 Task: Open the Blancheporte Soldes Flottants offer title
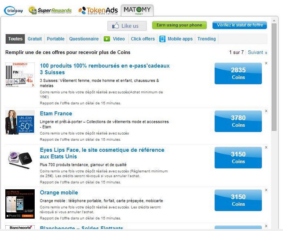[x=81, y=228]
